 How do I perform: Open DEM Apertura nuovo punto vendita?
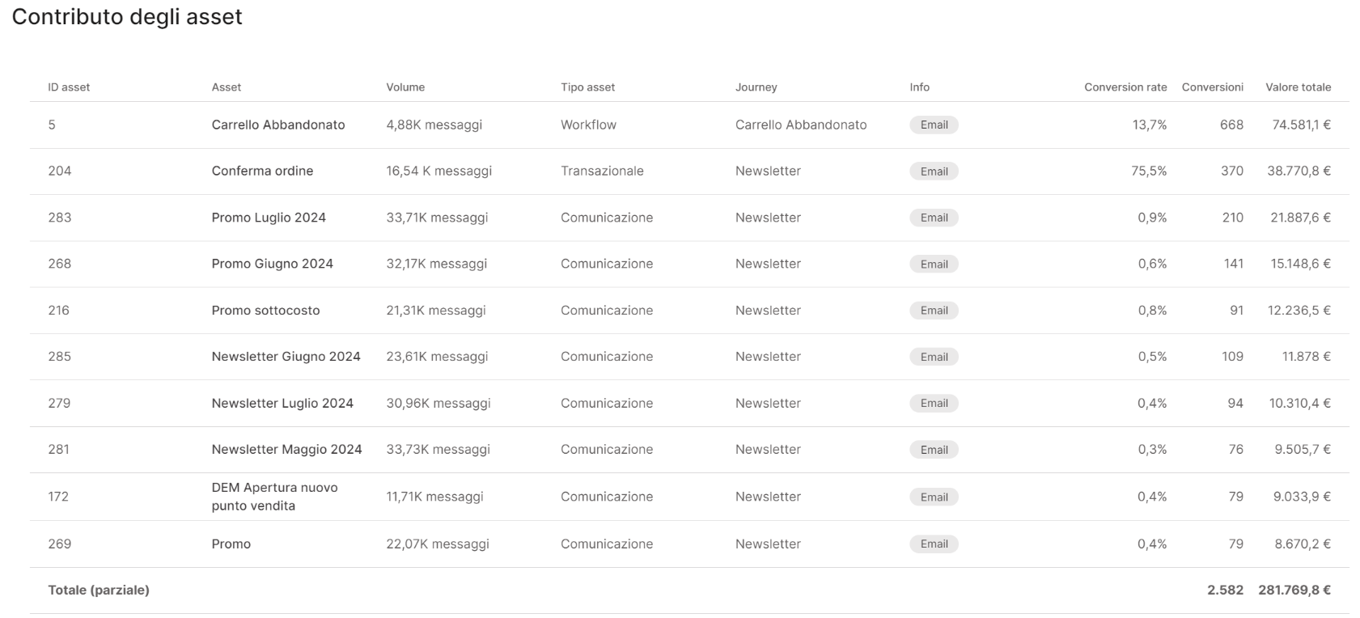click(x=274, y=497)
